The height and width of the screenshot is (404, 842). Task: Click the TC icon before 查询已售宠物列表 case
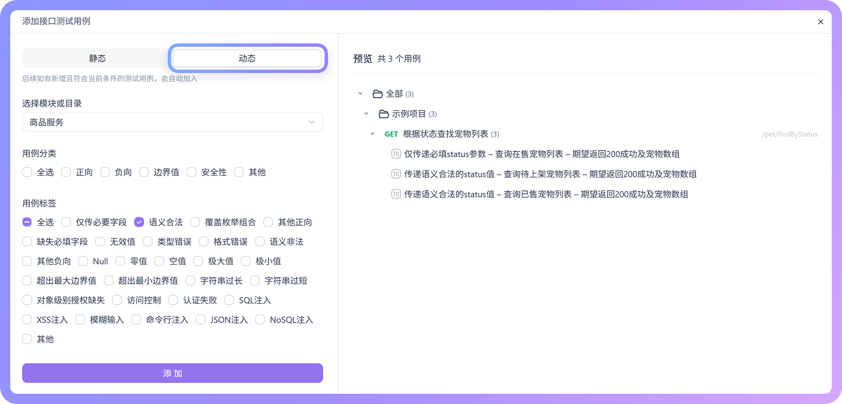396,194
